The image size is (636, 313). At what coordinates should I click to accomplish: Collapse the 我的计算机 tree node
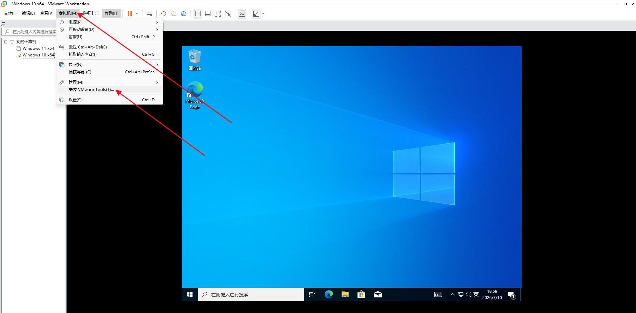coord(6,42)
